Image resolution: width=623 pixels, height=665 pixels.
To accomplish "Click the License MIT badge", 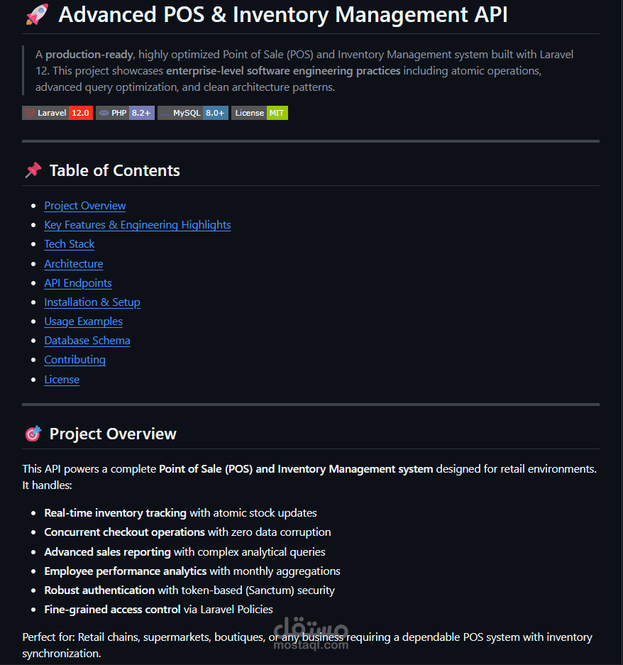I will tap(260, 113).
